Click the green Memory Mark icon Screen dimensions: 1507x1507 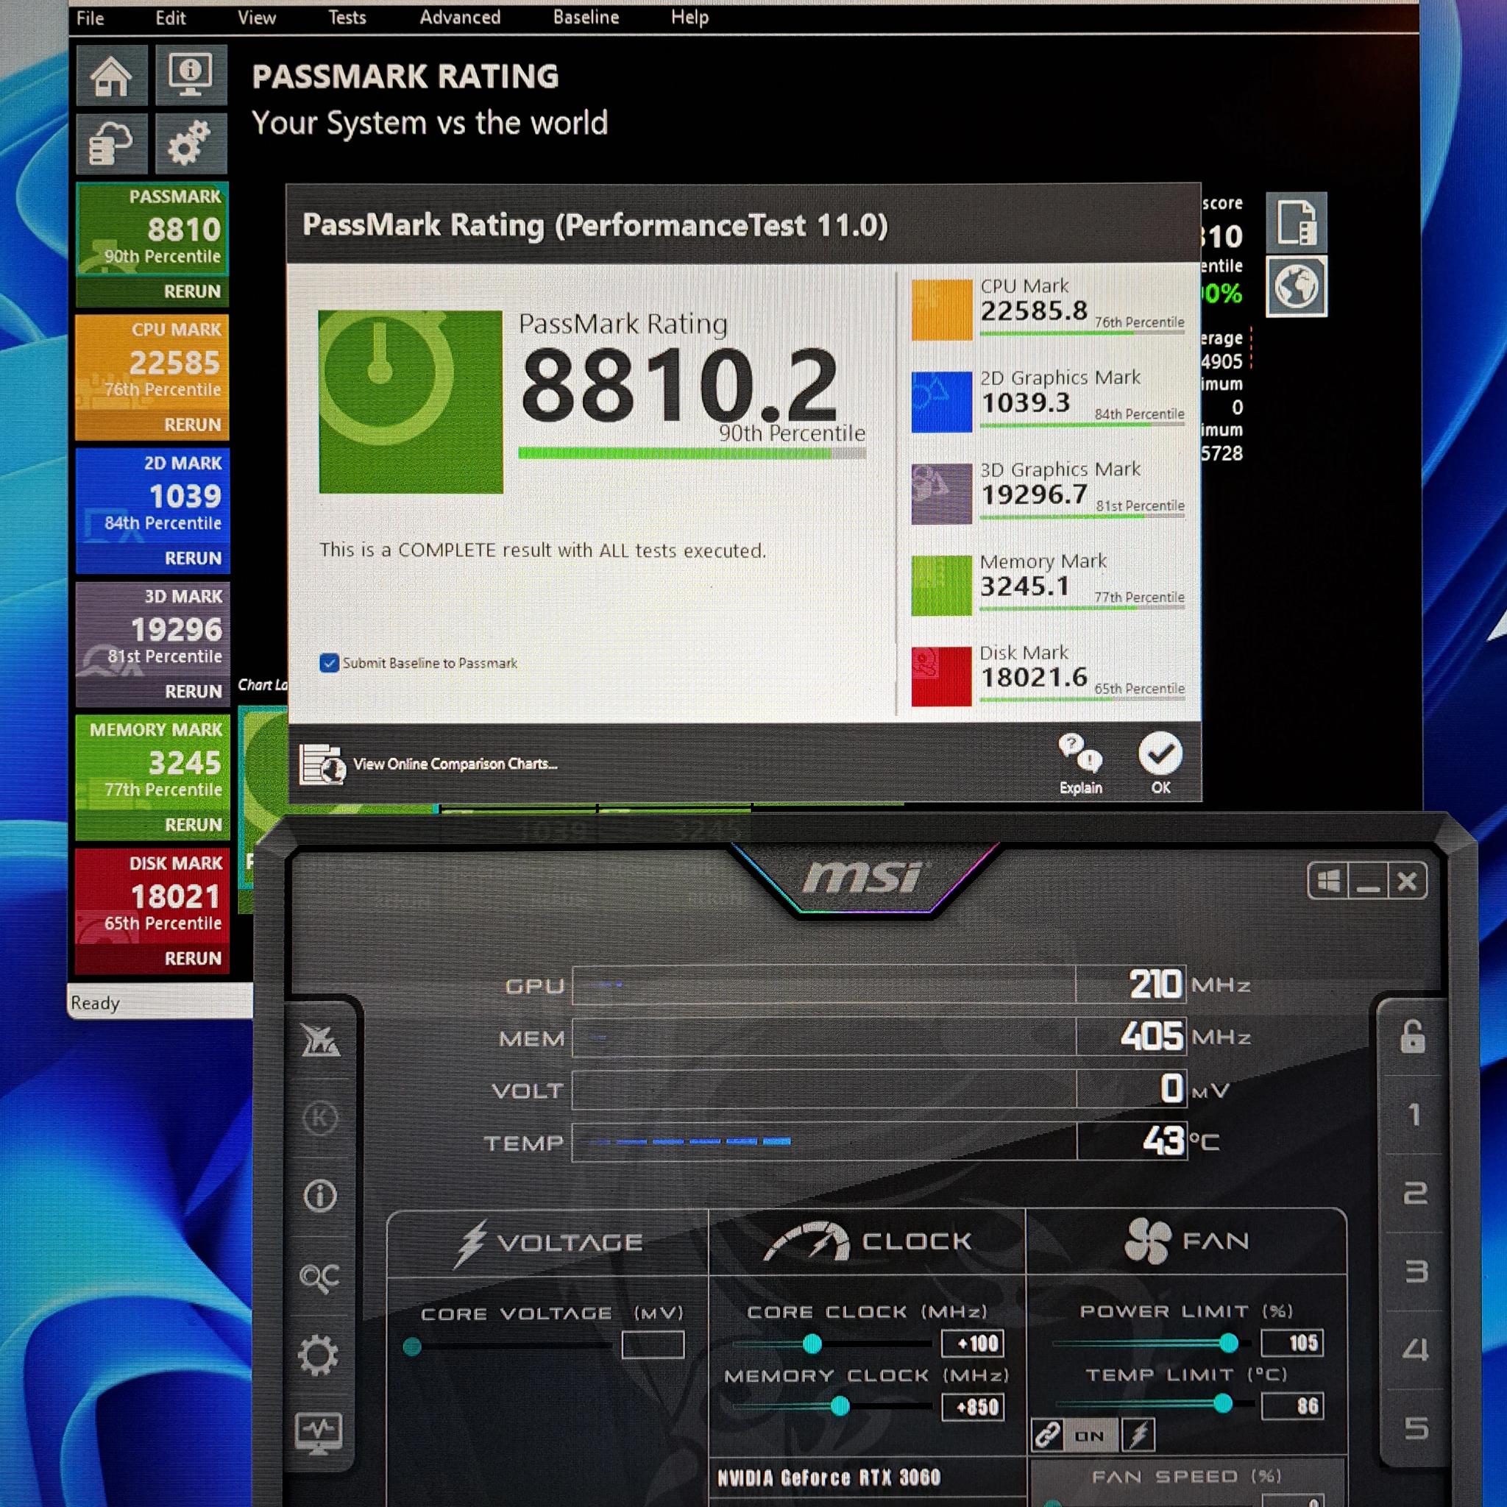(x=941, y=585)
